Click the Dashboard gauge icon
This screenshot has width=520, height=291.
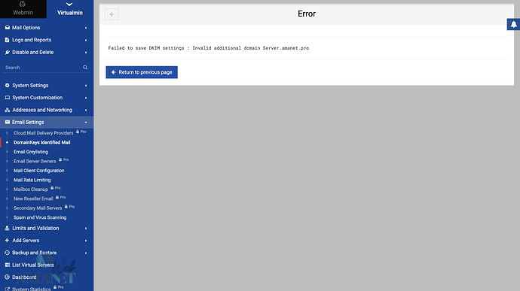[8, 277]
